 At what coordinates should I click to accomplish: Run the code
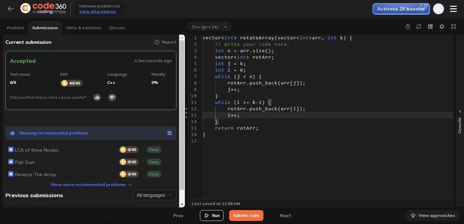(x=212, y=216)
